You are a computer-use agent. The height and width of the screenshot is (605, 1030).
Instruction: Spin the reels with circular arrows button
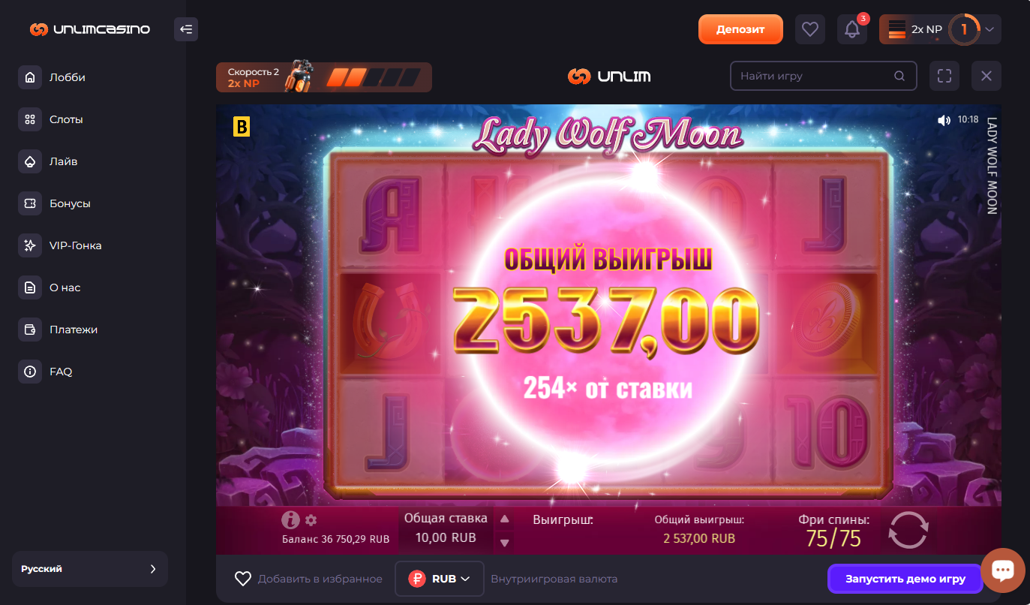[x=908, y=531]
